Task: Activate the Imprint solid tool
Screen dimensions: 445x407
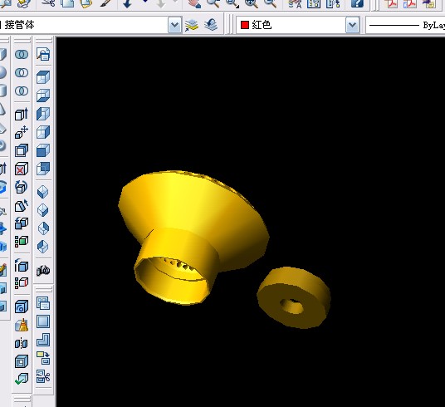Action: click(22, 306)
